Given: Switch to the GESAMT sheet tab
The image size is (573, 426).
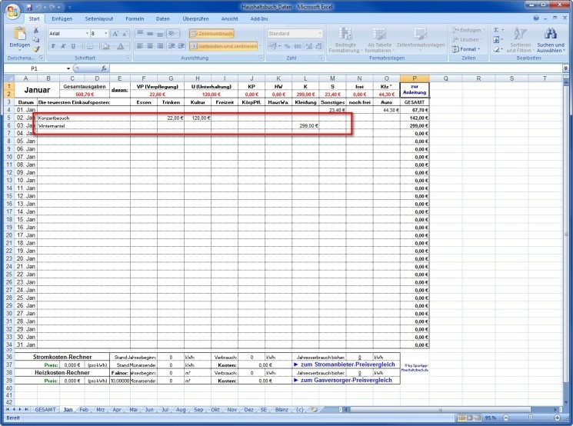Looking at the screenshot, I should 45,410.
